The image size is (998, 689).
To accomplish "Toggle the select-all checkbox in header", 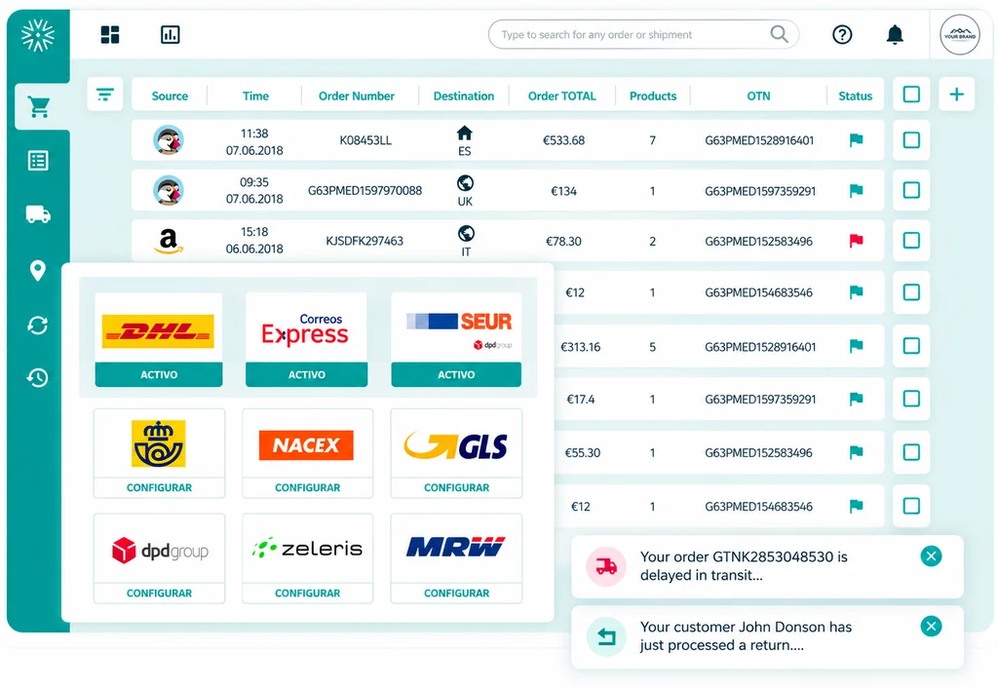I will pos(911,95).
